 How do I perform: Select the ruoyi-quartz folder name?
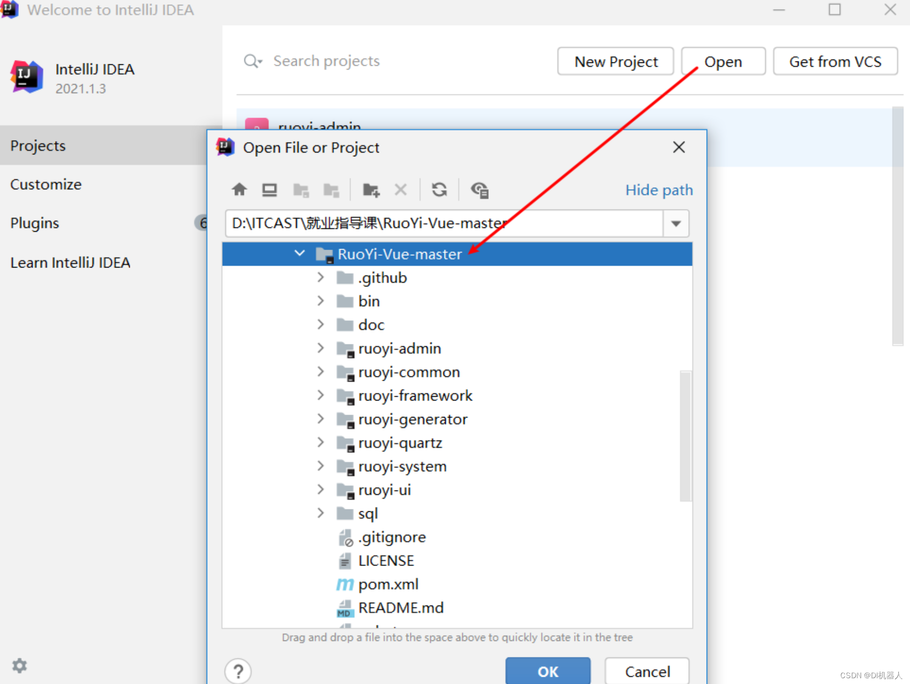[400, 443]
